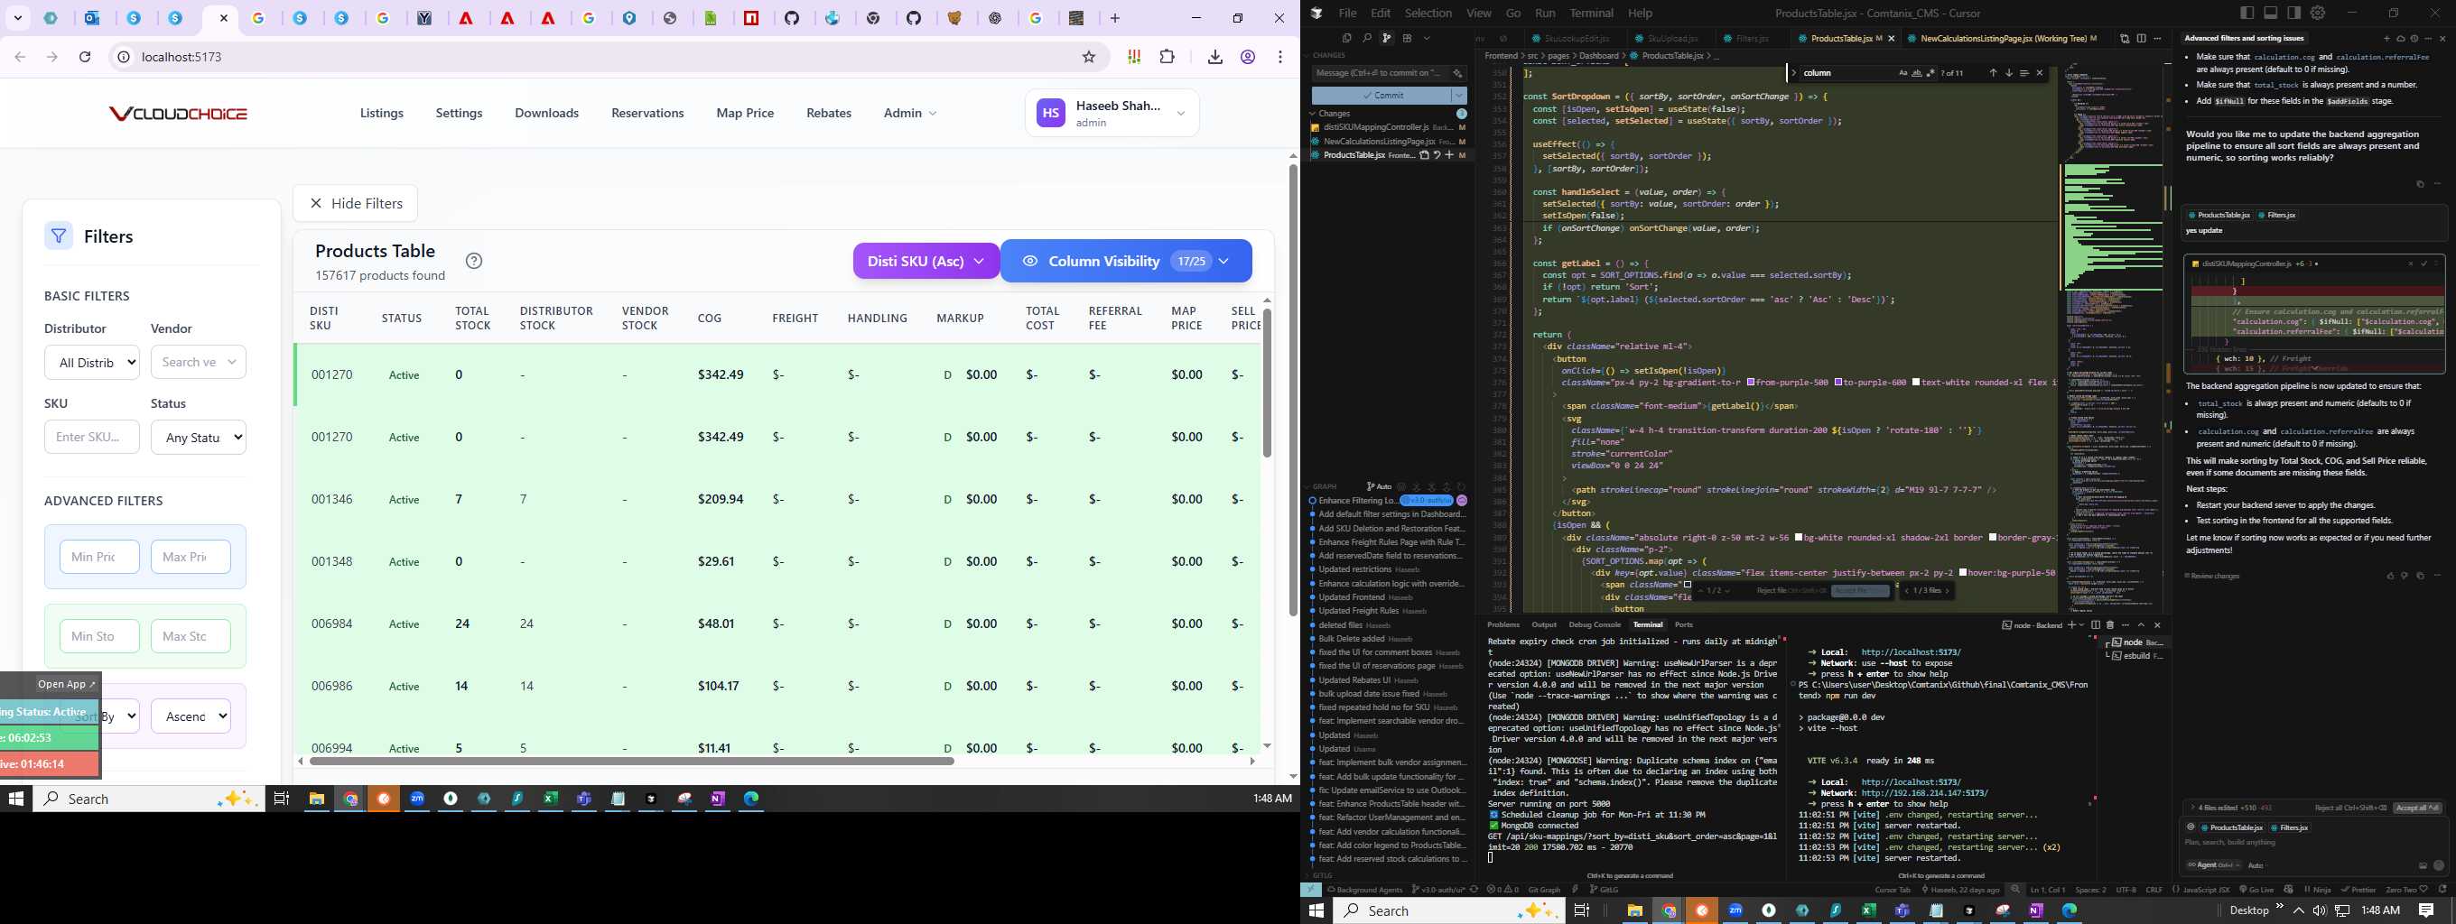Screen dimensions: 2456x924
Task: Click the Commit button
Action: click(x=1381, y=96)
